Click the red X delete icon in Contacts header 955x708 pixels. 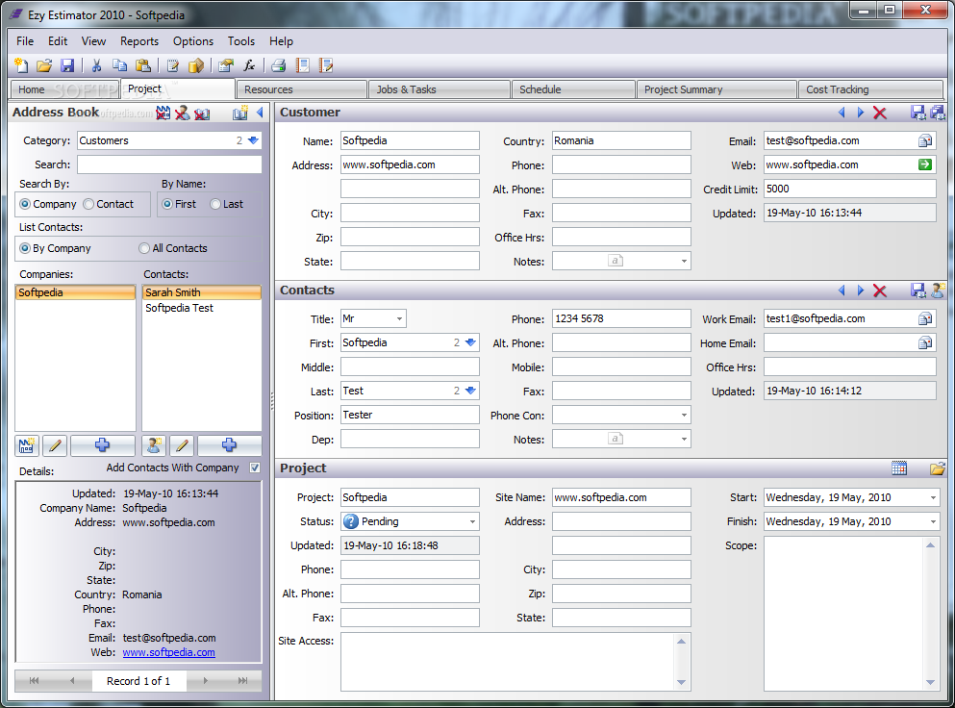point(879,291)
